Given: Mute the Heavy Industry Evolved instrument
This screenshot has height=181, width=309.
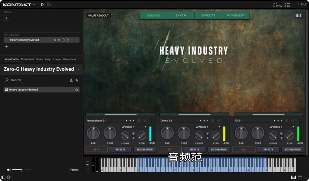Looking at the screenshot, I should [59, 40].
